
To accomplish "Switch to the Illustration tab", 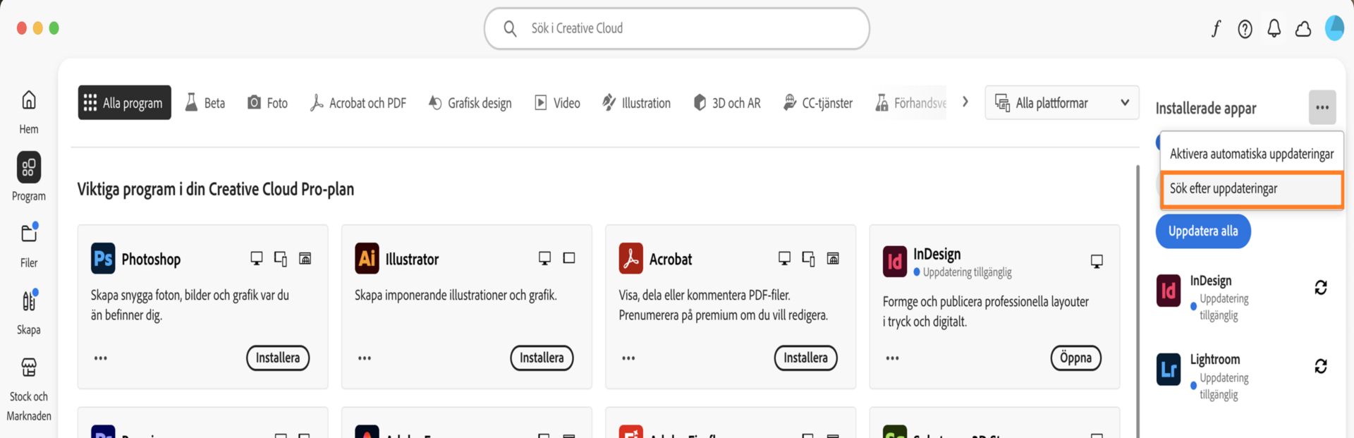I will pos(636,103).
